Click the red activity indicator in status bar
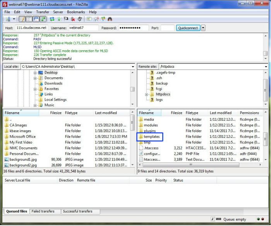Image resolution: width=271 pixels, height=226 pixels. click(x=263, y=219)
